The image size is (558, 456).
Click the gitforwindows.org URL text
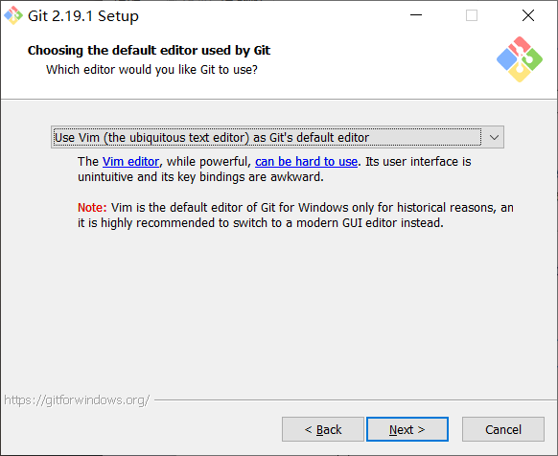[x=77, y=400]
